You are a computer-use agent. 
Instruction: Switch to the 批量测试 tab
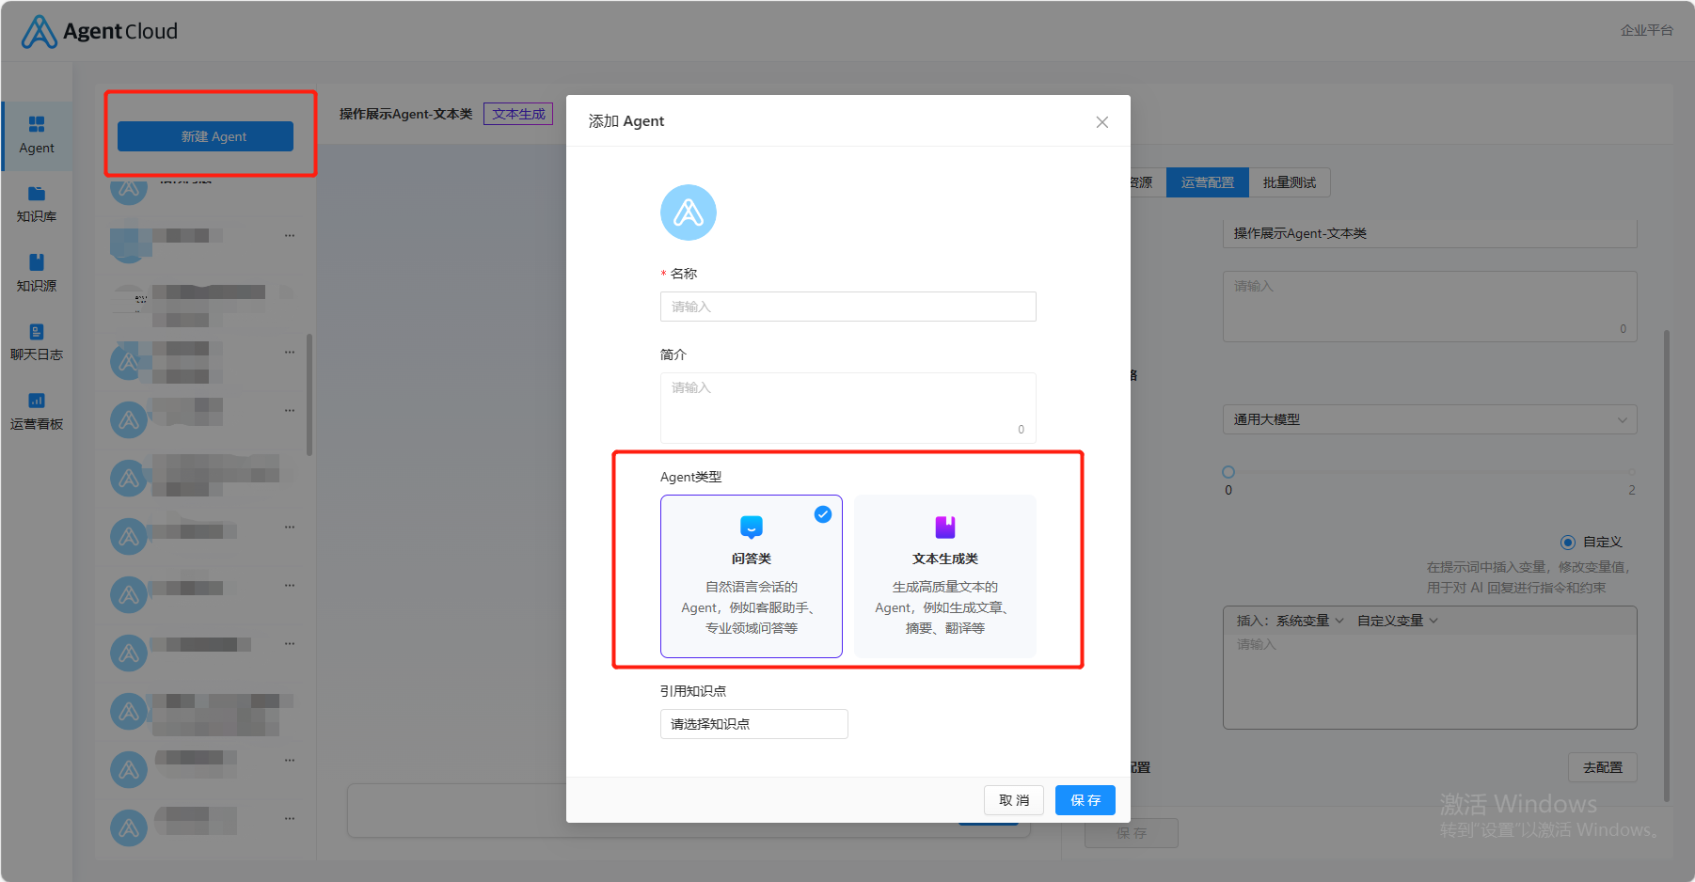click(1290, 182)
